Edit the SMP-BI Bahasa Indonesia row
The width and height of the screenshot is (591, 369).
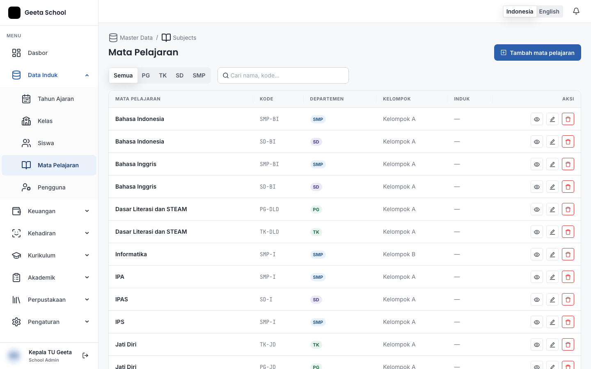coord(552,119)
